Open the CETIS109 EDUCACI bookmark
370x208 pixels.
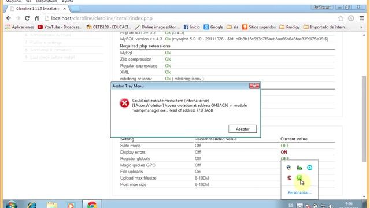(x=109, y=27)
